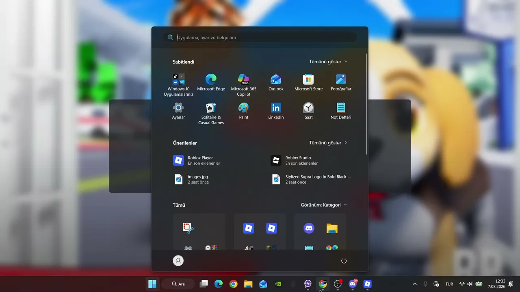The image size is (520, 292).
Task: Open Task View from the taskbar
Action: (204, 284)
